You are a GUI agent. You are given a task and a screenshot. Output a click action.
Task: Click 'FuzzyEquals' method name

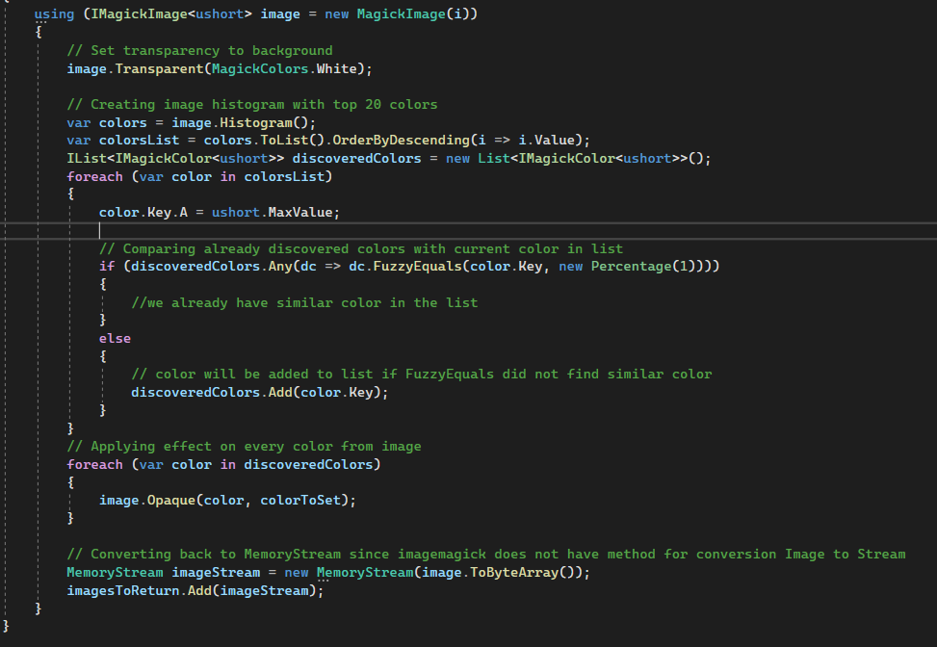[x=418, y=266]
